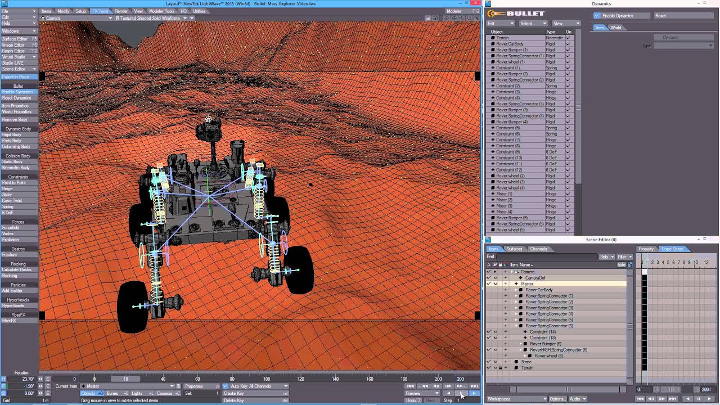Pause playback in Layout transport
This screenshot has height=405, width=720.
(x=461, y=393)
